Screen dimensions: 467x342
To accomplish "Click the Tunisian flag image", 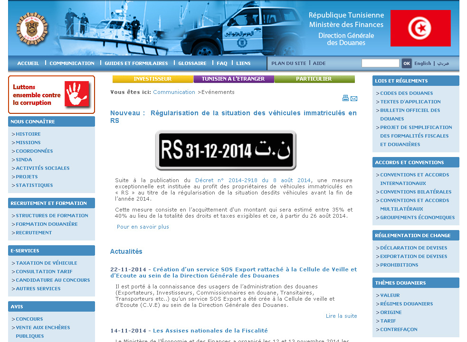I will pos(420,28).
